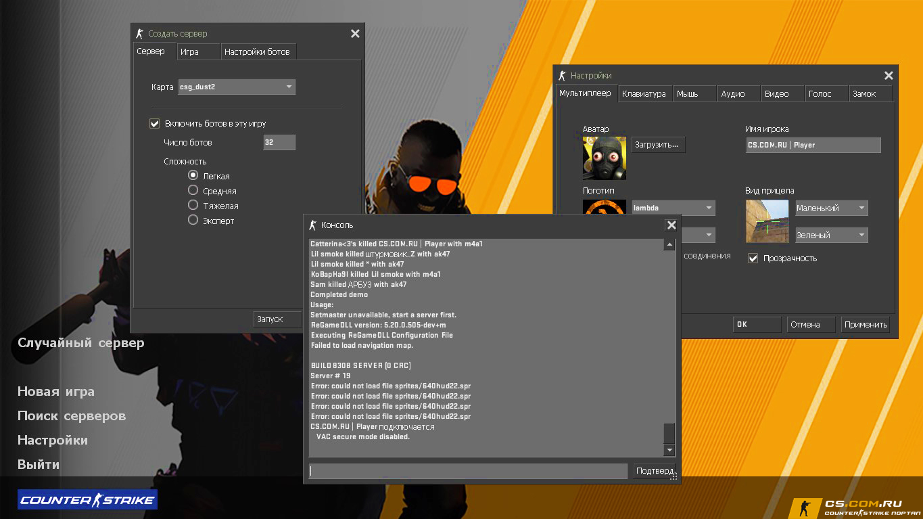Open the Зеленый crosshair color dropdown
The width and height of the screenshot is (923, 519).
click(x=832, y=235)
